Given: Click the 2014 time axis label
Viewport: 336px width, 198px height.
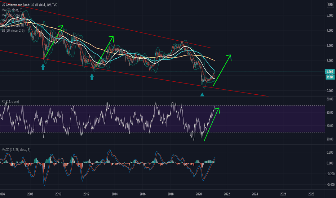Looking at the screenshot, I should coord(114,194).
